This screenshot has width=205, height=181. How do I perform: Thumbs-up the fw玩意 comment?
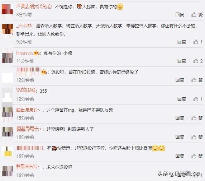[x=197, y=156]
